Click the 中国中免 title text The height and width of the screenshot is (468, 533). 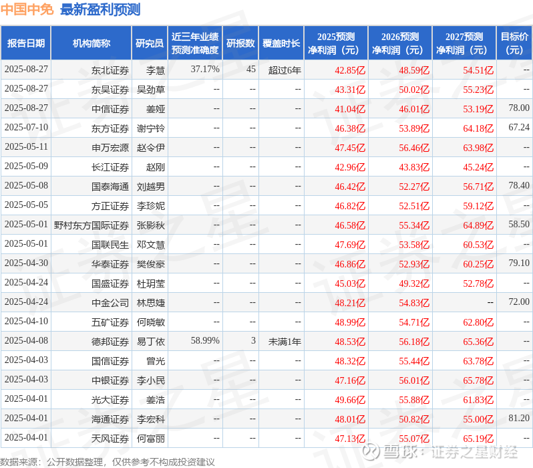[x=27, y=9]
